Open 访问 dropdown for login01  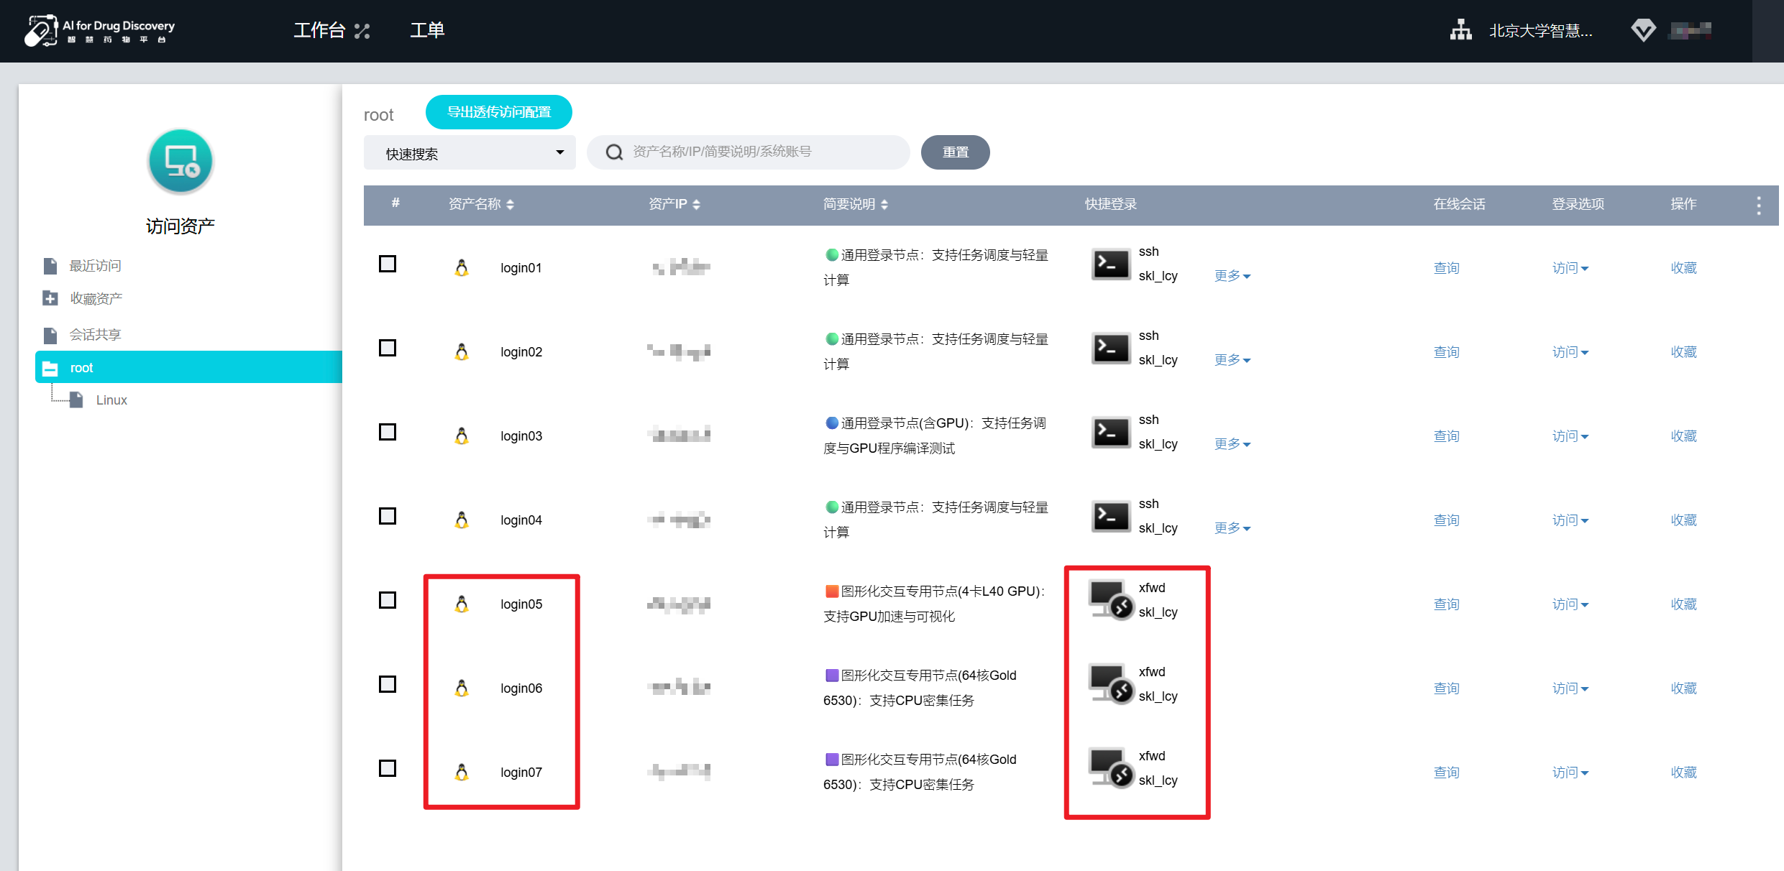tap(1570, 268)
